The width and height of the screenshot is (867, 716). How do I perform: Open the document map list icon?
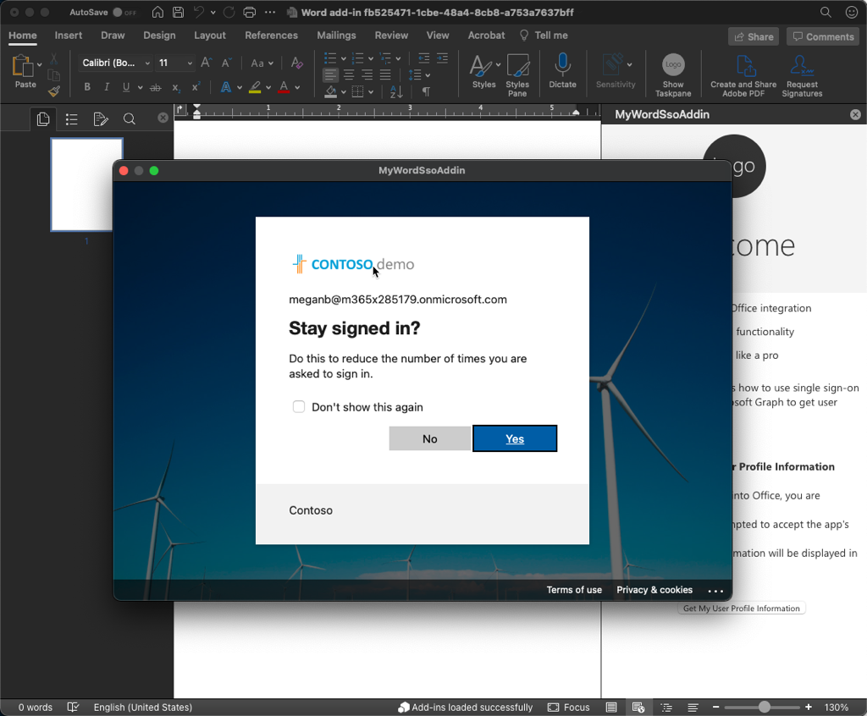[x=71, y=118]
